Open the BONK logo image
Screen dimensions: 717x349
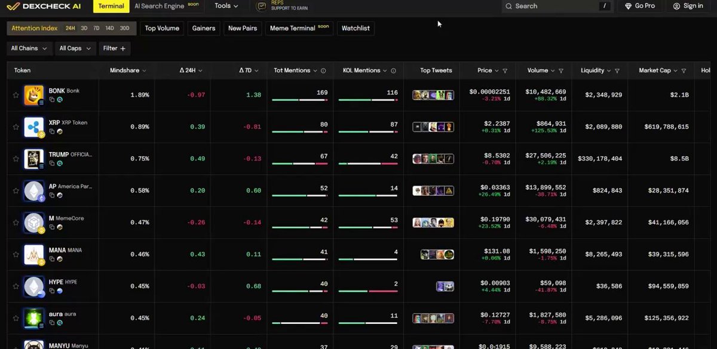tap(33, 95)
